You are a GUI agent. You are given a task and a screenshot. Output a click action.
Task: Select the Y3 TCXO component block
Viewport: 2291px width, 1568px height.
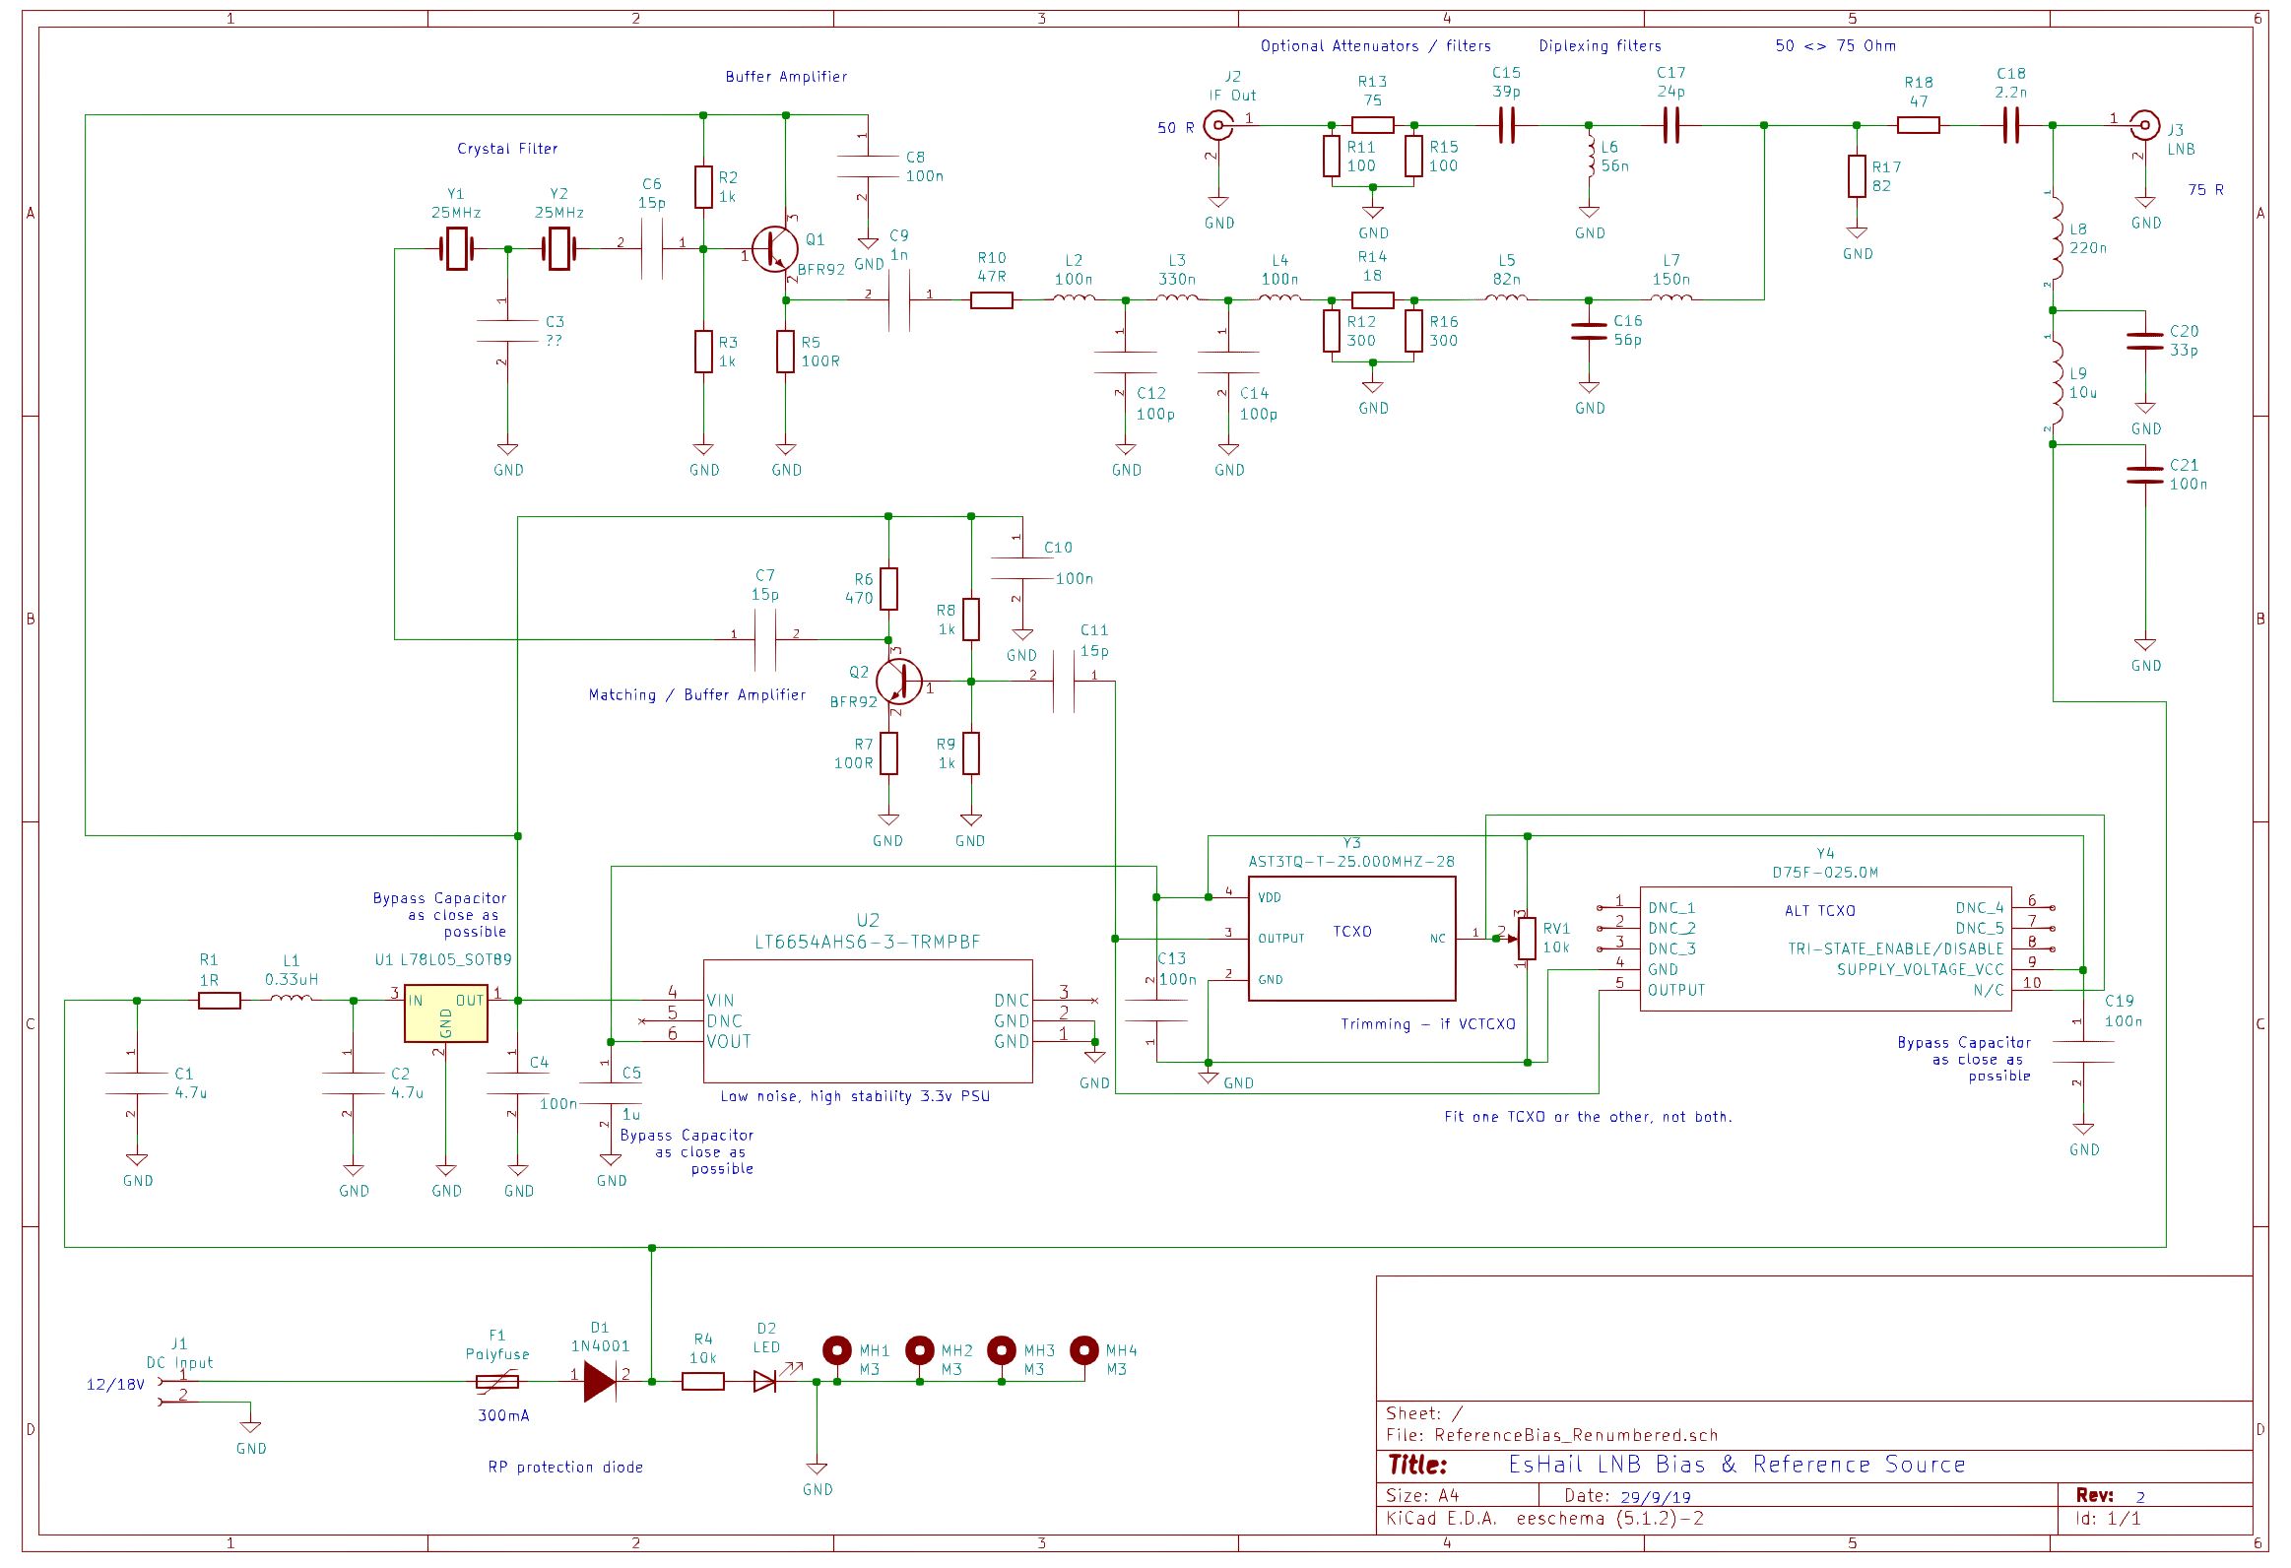click(x=1351, y=939)
